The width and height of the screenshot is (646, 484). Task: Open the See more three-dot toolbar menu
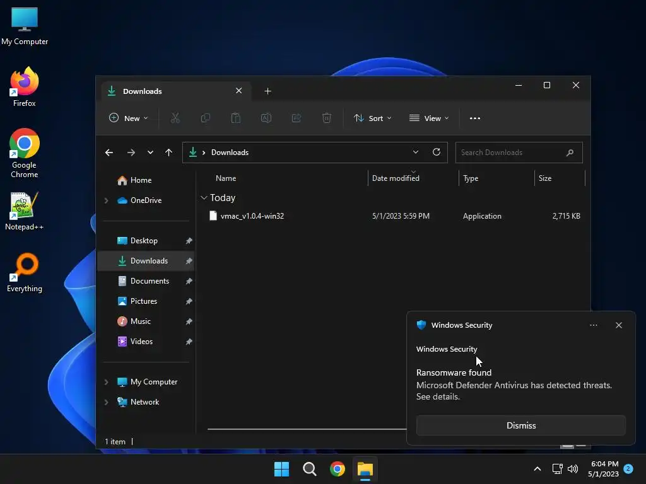474,118
